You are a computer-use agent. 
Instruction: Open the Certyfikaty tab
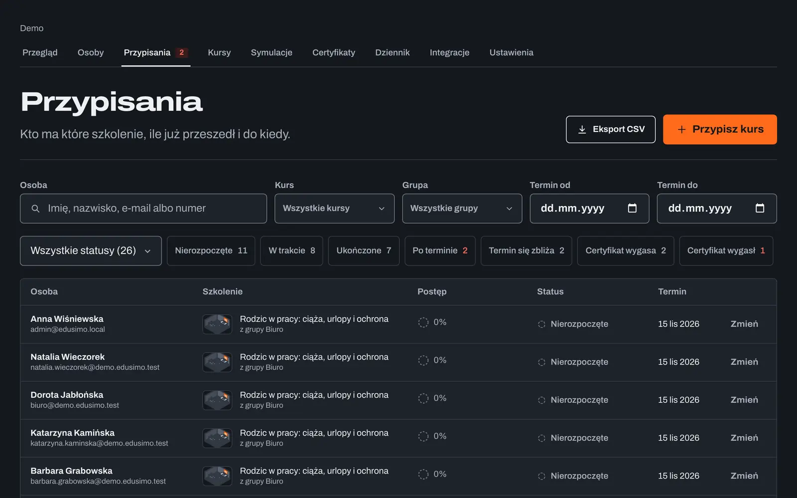[x=334, y=52]
